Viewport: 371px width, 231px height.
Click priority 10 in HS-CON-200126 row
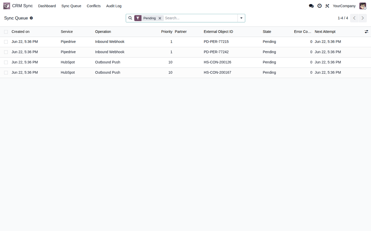pyautogui.click(x=170, y=62)
